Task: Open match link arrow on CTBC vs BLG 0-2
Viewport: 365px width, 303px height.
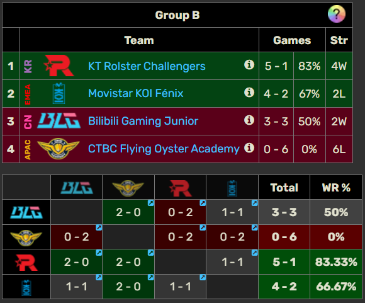Action: pos(99,227)
